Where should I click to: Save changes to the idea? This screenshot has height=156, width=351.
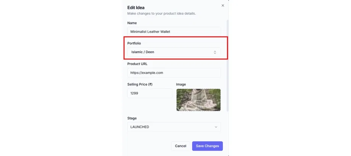tap(207, 146)
